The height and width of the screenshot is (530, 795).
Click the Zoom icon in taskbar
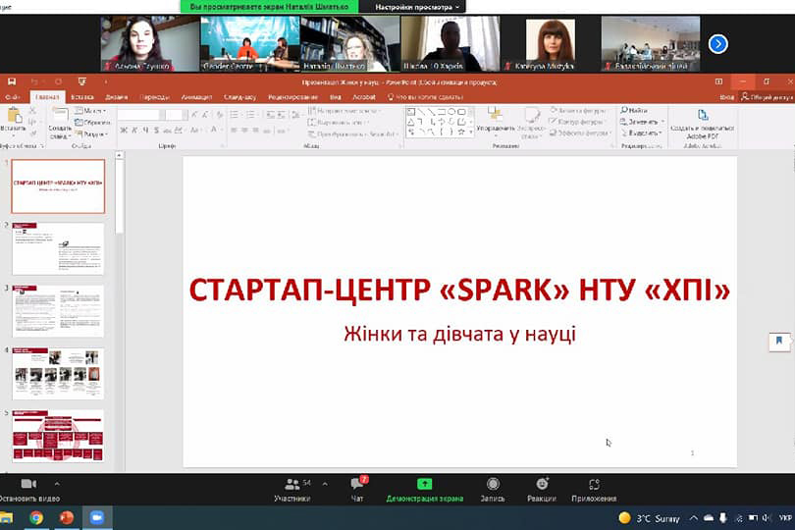[97, 517]
